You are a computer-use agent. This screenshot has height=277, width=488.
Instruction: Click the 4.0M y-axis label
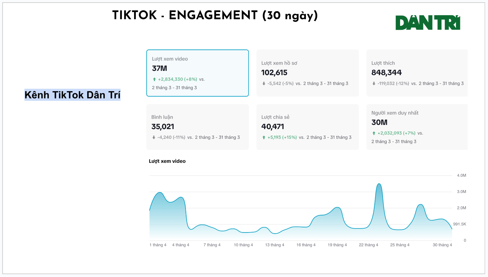tap(462, 175)
